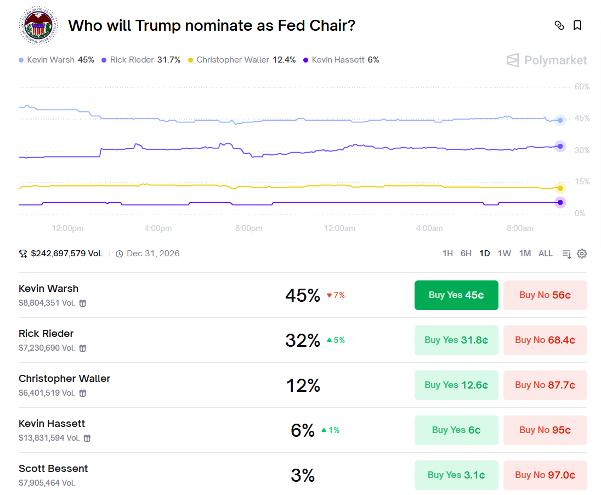This screenshot has height=495, width=601.
Task: Select the 1H time range
Action: (x=447, y=254)
